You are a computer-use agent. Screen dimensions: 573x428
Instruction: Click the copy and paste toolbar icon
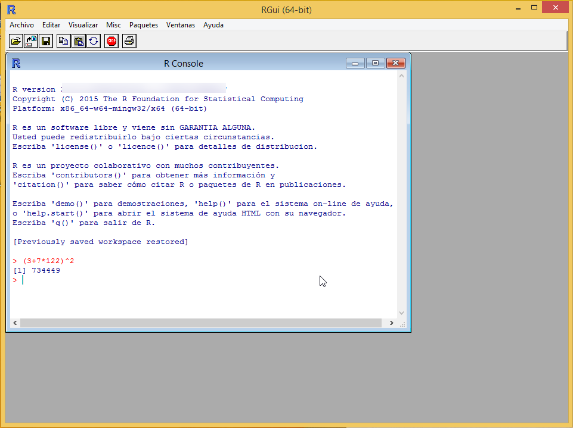click(x=94, y=41)
